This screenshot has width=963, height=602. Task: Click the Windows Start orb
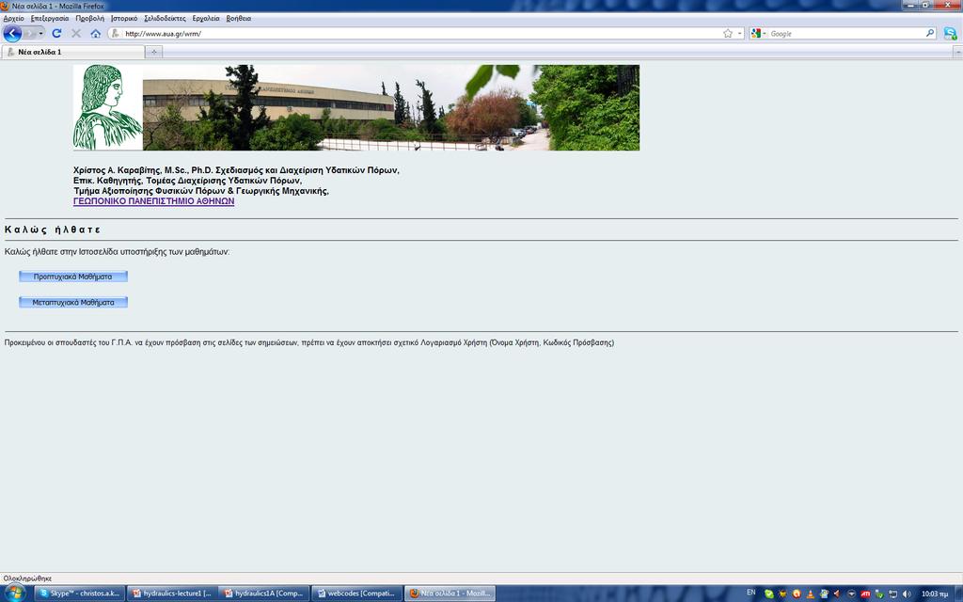coord(14,593)
